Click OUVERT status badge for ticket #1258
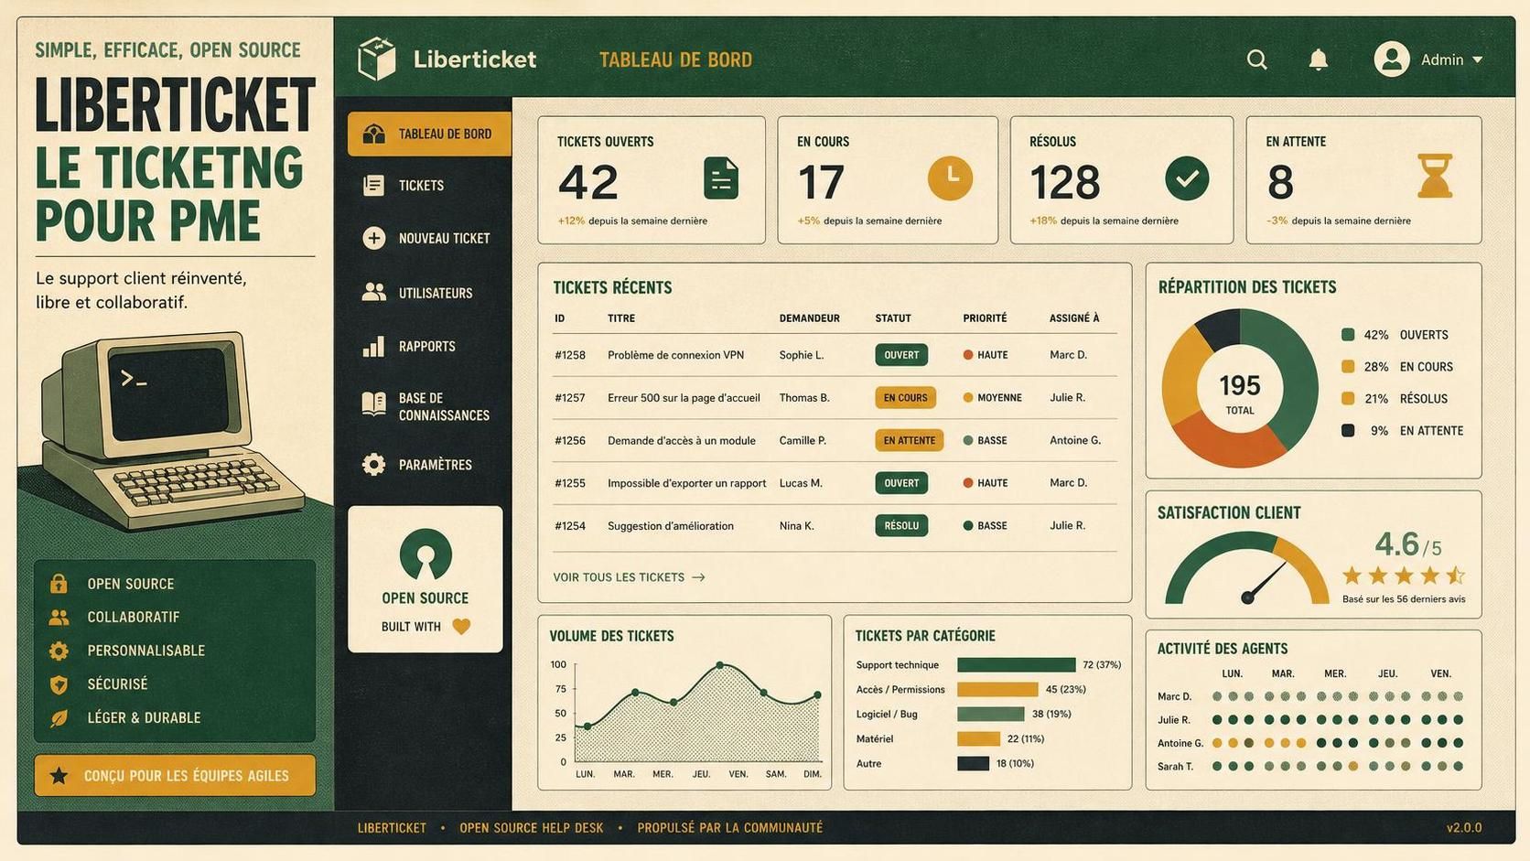 point(901,355)
